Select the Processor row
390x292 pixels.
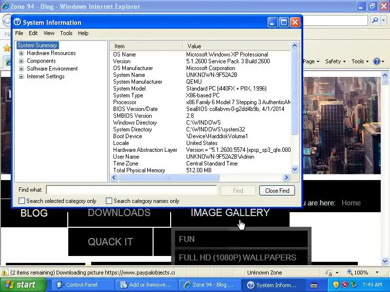[200, 102]
